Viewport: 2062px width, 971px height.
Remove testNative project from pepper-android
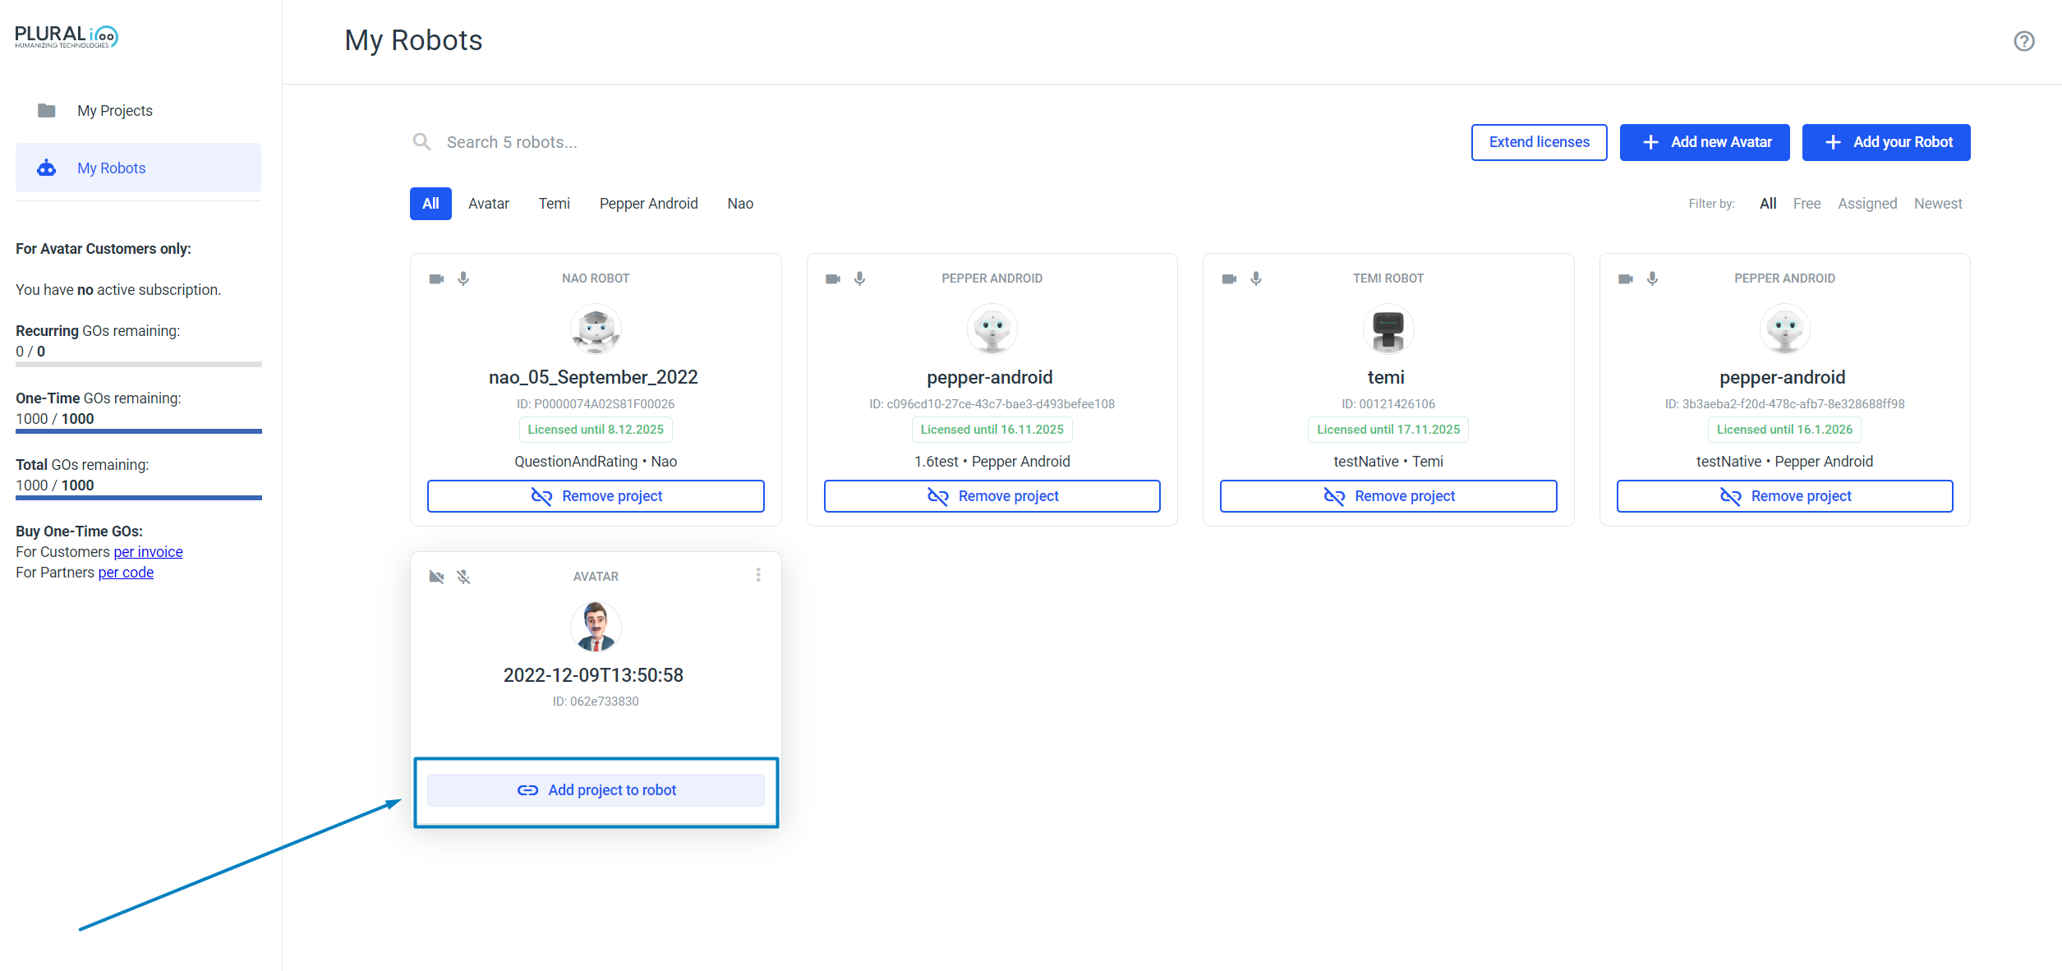1785,496
